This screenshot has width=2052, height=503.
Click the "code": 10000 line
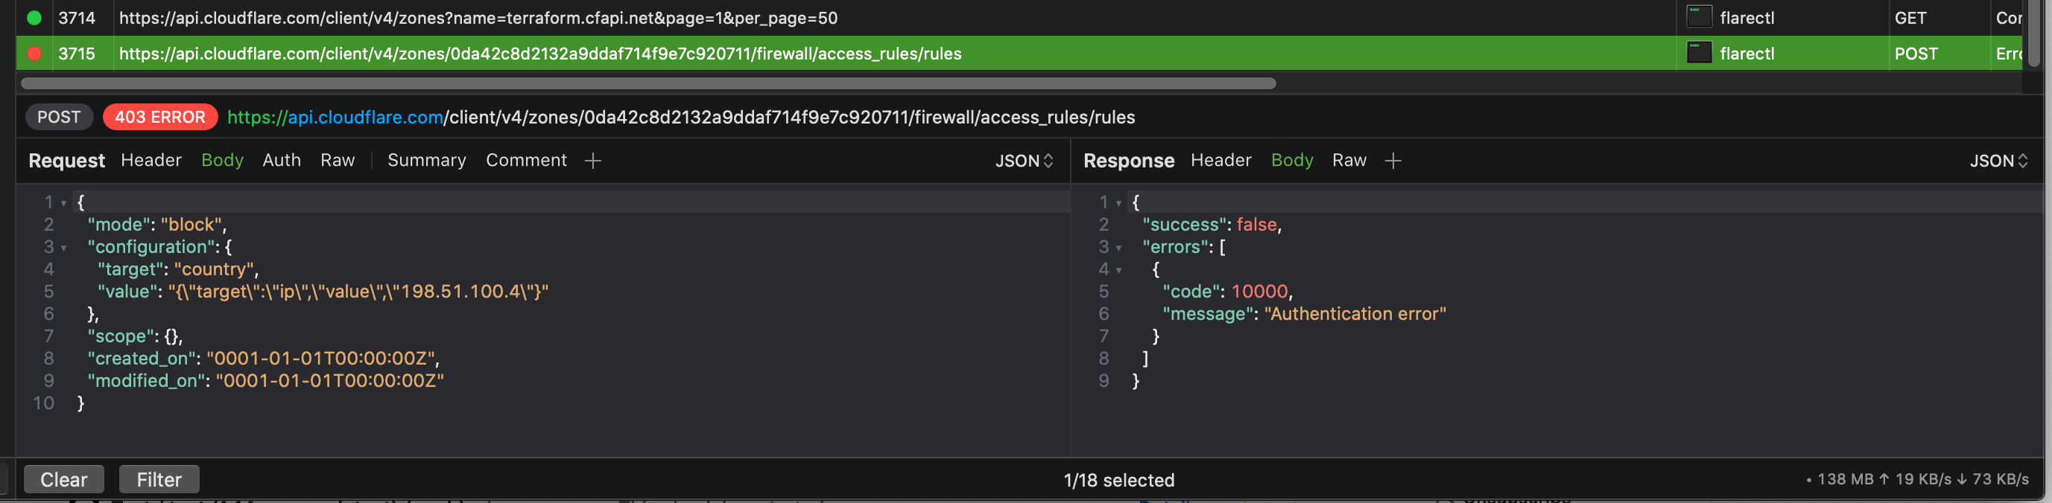[1227, 291]
